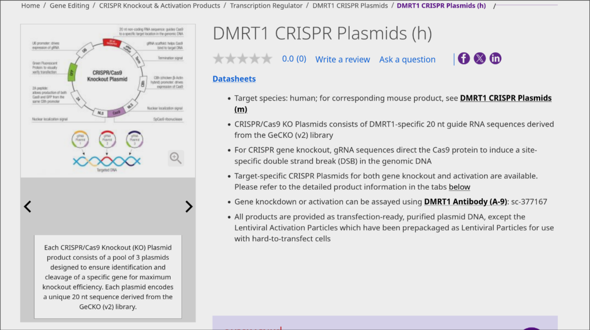Follow the 'below' tabs link

click(459, 187)
